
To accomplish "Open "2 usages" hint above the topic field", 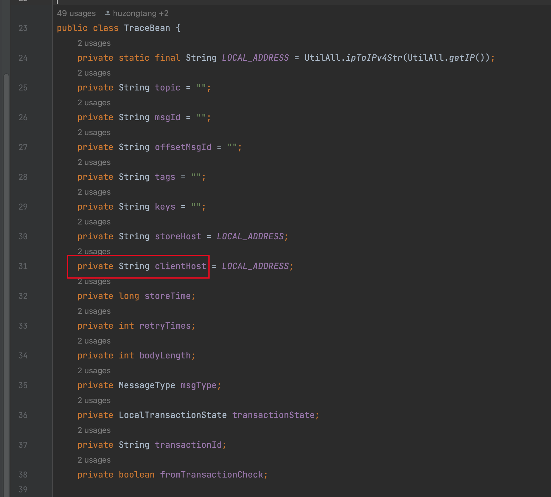I will pyautogui.click(x=94, y=73).
